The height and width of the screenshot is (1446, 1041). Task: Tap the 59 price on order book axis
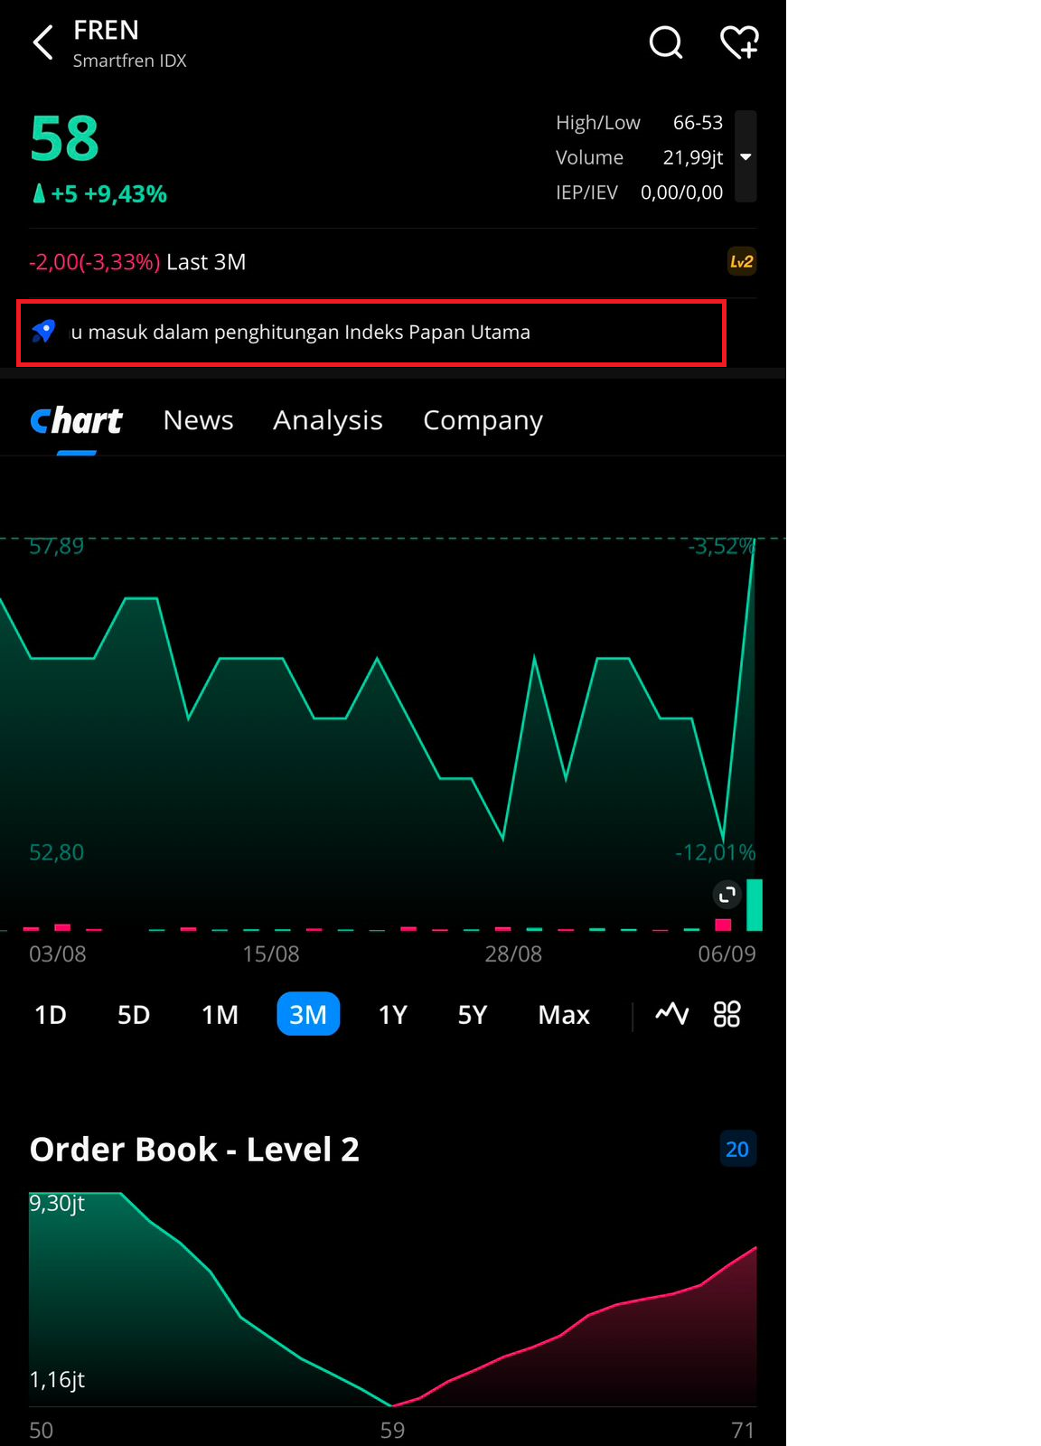[x=392, y=1430]
